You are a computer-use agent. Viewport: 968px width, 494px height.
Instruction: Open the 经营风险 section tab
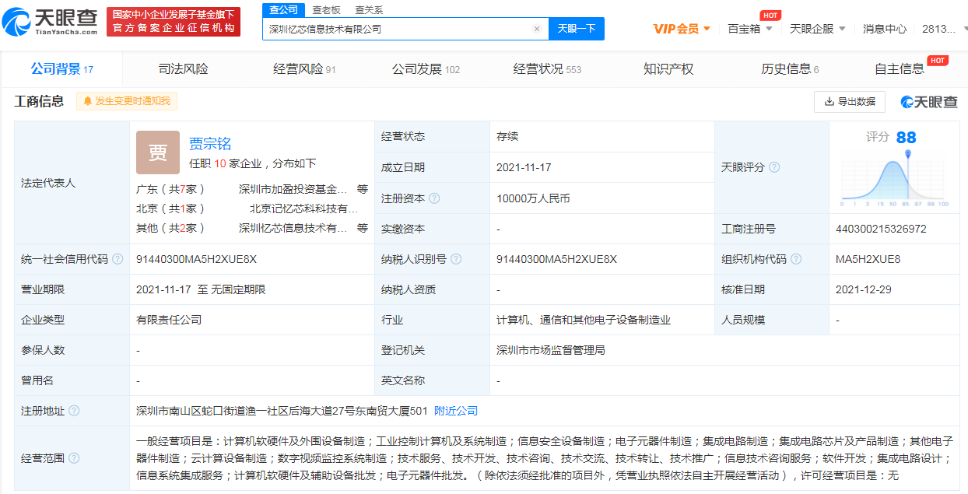click(304, 69)
